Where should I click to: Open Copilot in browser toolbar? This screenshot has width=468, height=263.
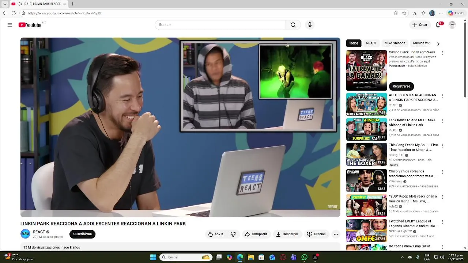click(x=456, y=13)
